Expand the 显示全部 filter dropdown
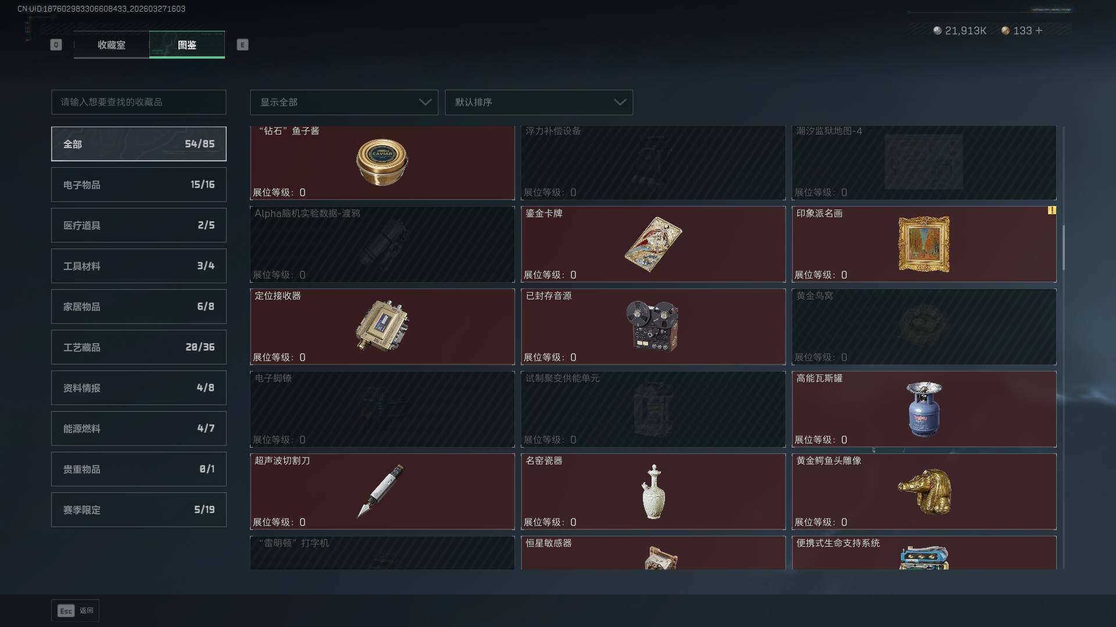 tap(344, 102)
